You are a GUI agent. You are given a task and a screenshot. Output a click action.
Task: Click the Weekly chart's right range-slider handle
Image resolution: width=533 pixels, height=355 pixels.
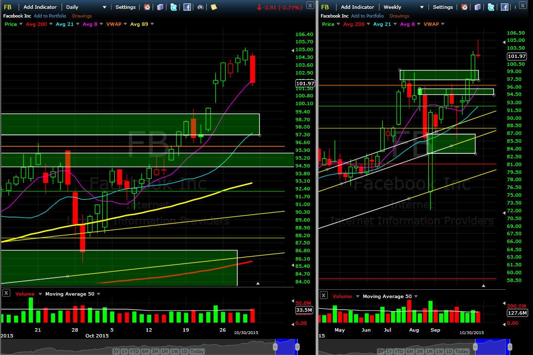[x=510, y=347]
